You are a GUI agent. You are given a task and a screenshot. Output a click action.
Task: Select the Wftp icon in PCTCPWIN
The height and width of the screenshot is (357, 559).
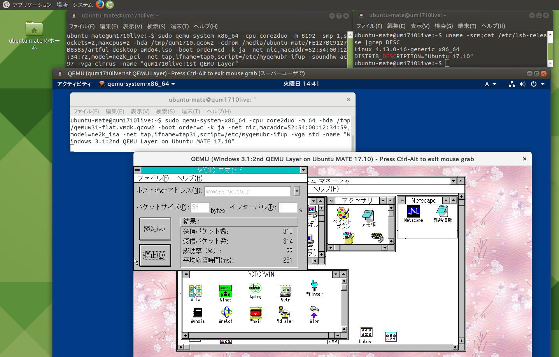tap(195, 293)
